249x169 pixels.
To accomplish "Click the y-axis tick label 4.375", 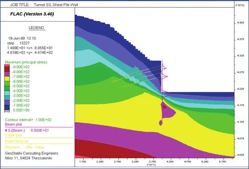I will (240, 39).
